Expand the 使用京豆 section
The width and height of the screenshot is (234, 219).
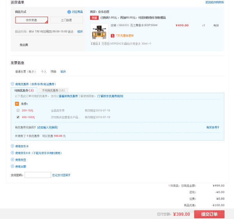click(x=12, y=160)
